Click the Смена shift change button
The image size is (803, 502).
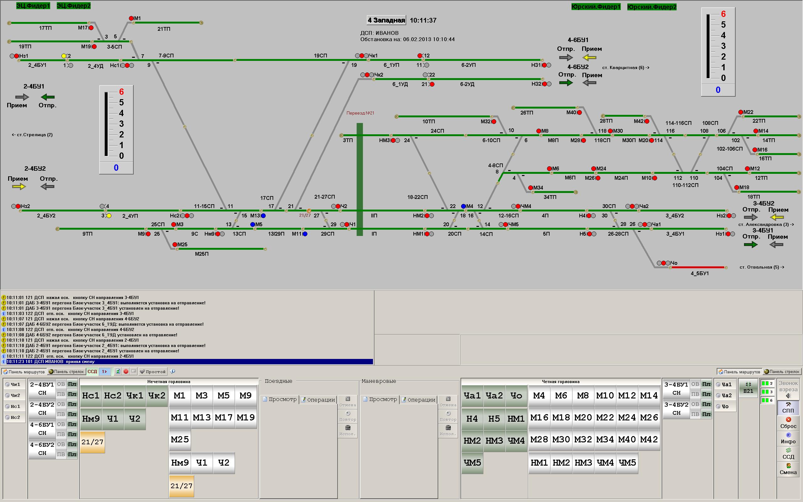click(788, 468)
